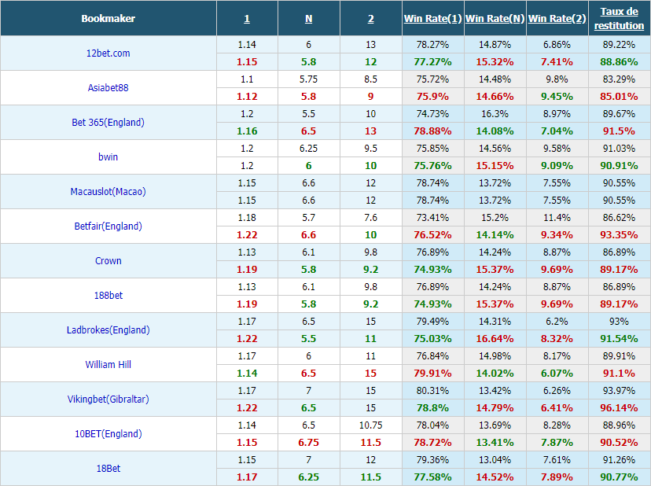Select 10BET odds value 10.75
Image resolution: width=651 pixels, height=486 pixels.
(x=371, y=425)
